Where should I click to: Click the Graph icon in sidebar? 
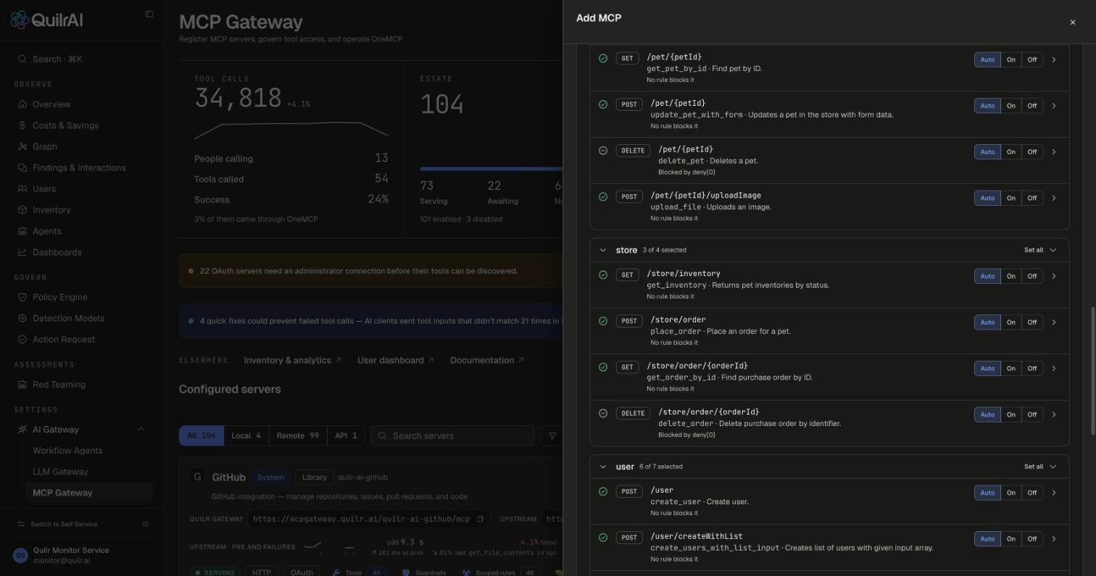point(22,146)
